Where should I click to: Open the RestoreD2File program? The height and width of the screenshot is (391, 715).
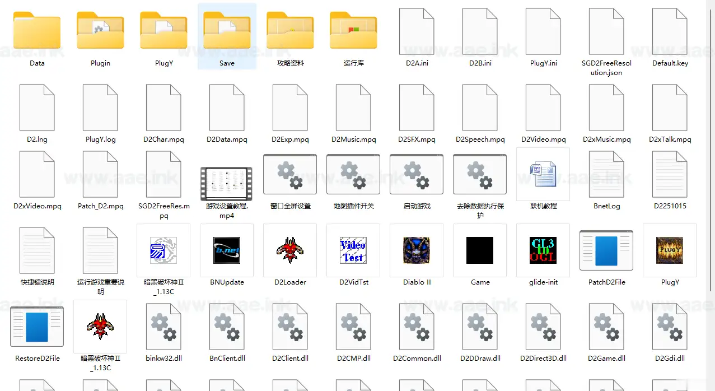pos(37,327)
